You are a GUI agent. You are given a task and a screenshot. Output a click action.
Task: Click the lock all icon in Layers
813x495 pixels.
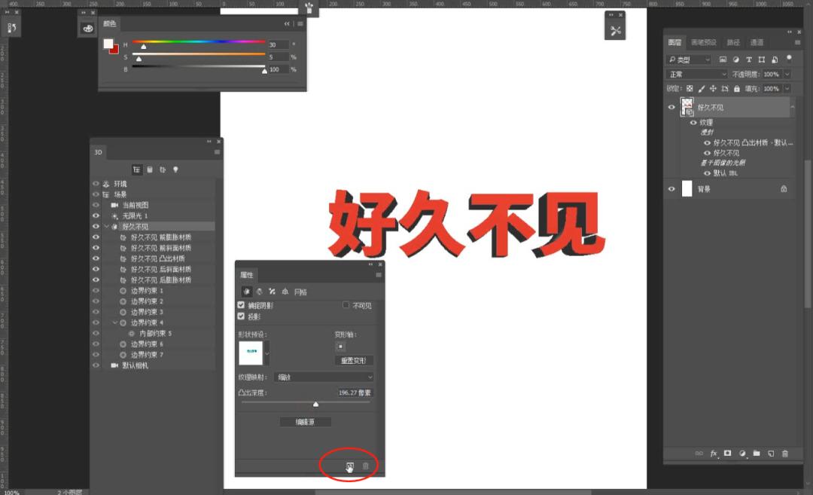(x=736, y=89)
